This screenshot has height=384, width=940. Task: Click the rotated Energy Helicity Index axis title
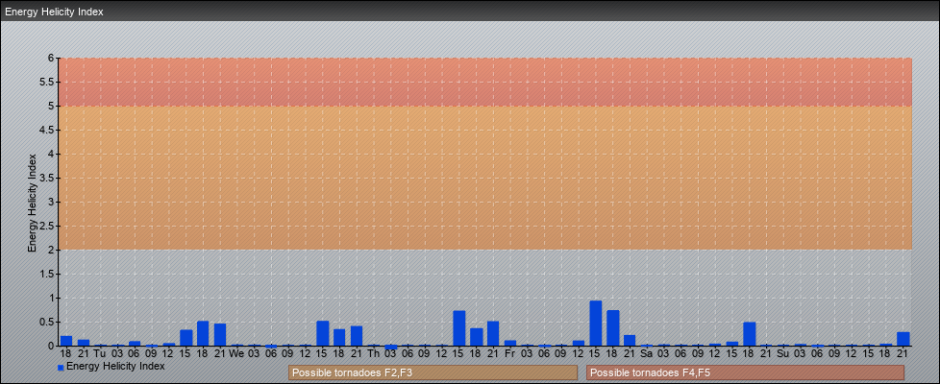pyautogui.click(x=32, y=203)
